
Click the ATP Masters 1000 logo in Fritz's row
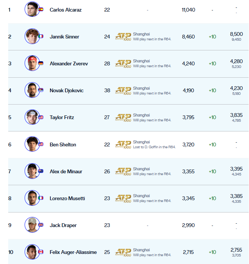[x=123, y=117]
